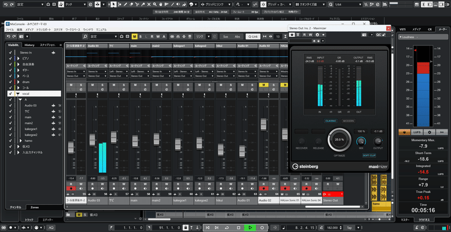
Task: Click the MixConsole snapshot camera icon
Action: click(x=21, y=37)
